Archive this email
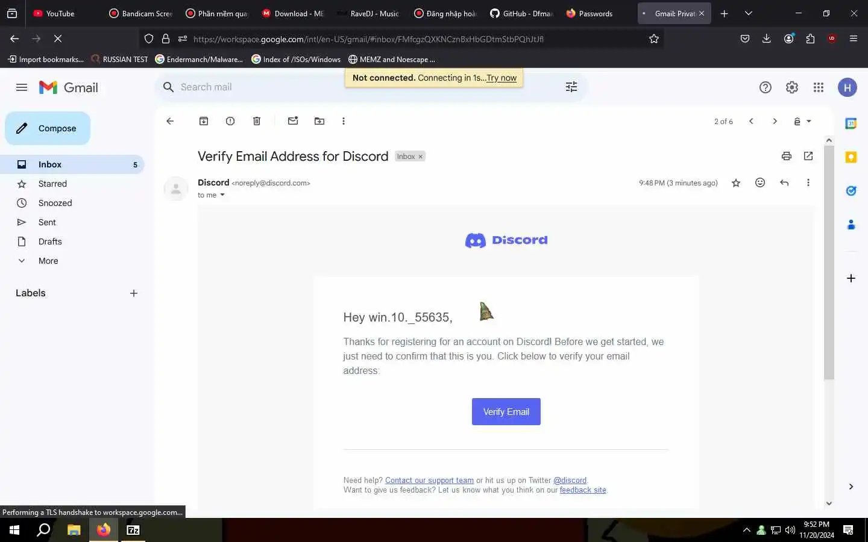 click(x=204, y=121)
